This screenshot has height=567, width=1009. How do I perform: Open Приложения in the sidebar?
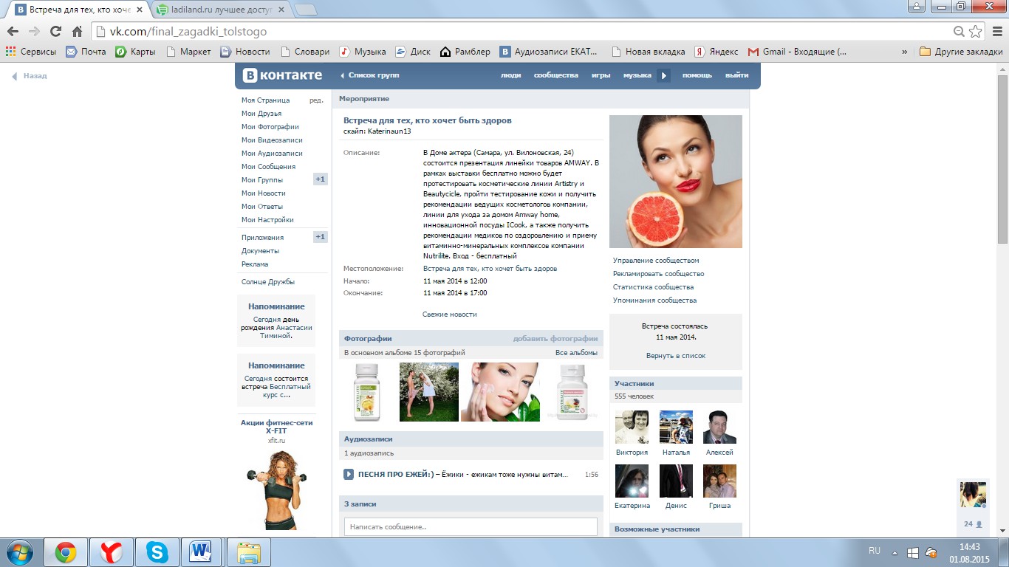click(x=262, y=238)
